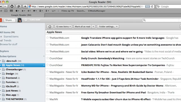The width and height of the screenshot is (181, 102).
Task: Add bookmark with the plus button
Action: 25,7
